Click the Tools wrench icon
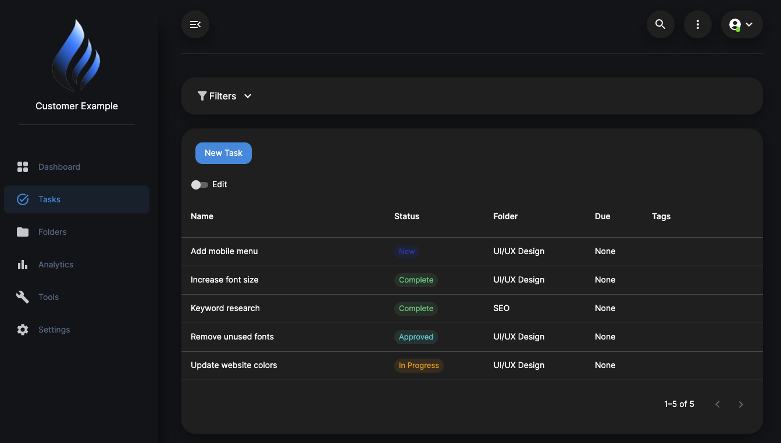The image size is (781, 443). tap(23, 297)
